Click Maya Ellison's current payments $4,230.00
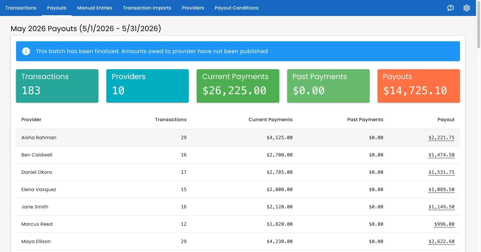The height and width of the screenshot is (252, 481). pos(280,241)
